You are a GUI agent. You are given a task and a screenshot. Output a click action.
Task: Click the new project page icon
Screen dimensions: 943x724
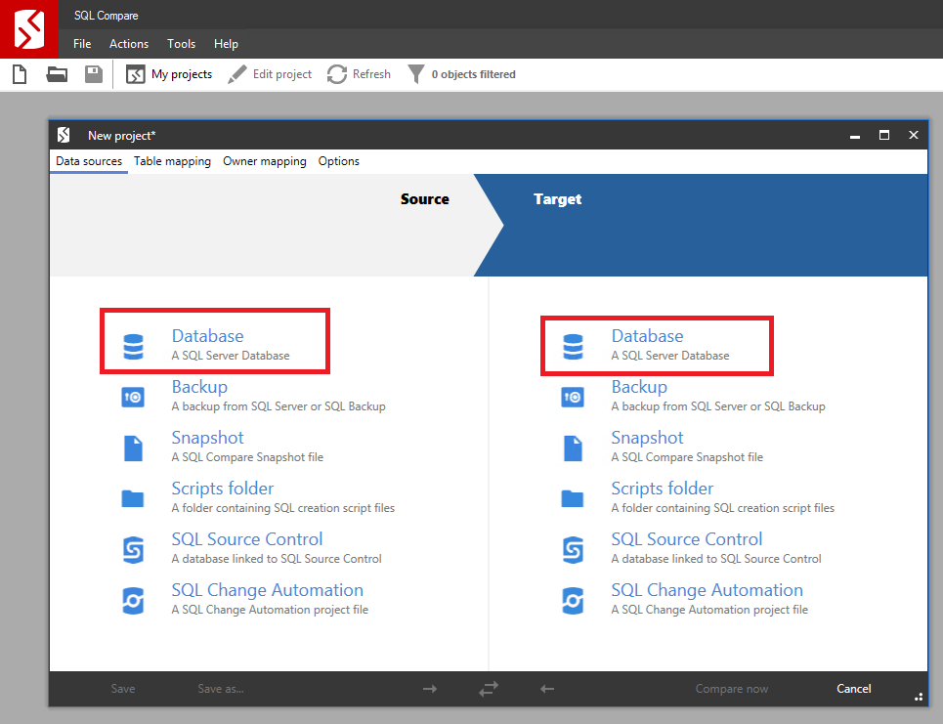pos(20,74)
